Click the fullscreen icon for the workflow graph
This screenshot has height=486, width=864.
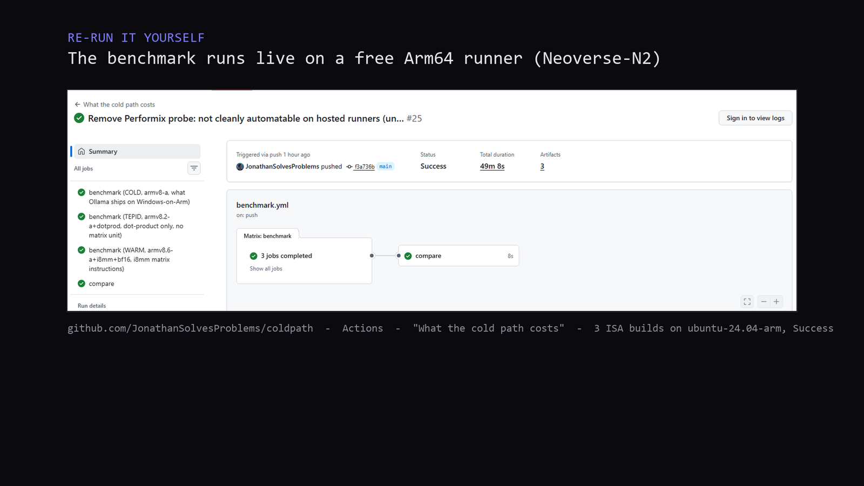click(747, 302)
